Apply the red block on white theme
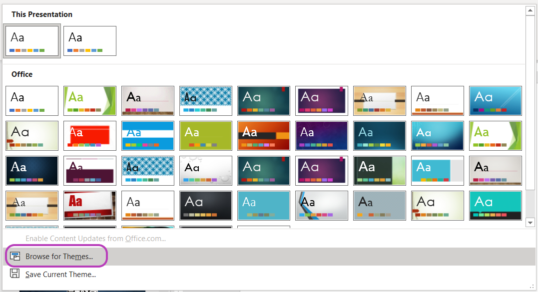The width and height of the screenshot is (538, 292). pyautogui.click(x=90, y=136)
